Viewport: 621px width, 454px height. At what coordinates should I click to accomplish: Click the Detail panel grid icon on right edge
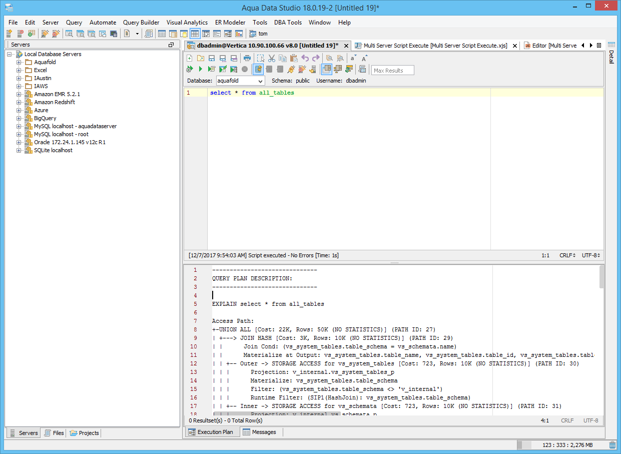coord(611,45)
